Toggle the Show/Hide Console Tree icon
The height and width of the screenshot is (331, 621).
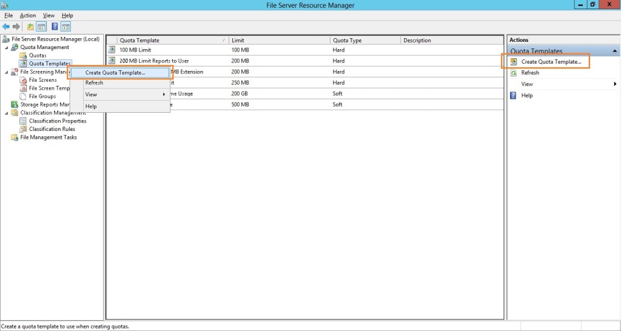point(41,27)
